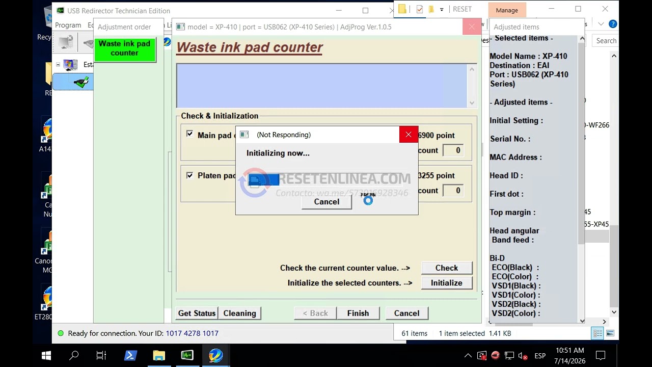652x367 pixels.
Task: Open Task View on the taskbar
Action: coord(101,355)
